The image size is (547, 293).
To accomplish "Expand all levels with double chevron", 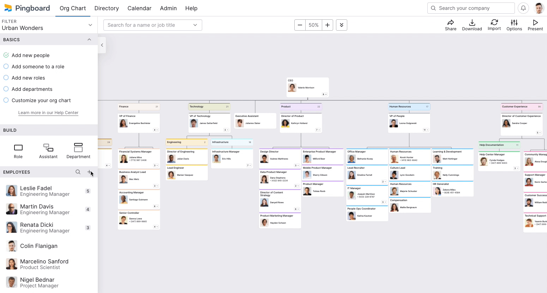I will (x=341, y=25).
